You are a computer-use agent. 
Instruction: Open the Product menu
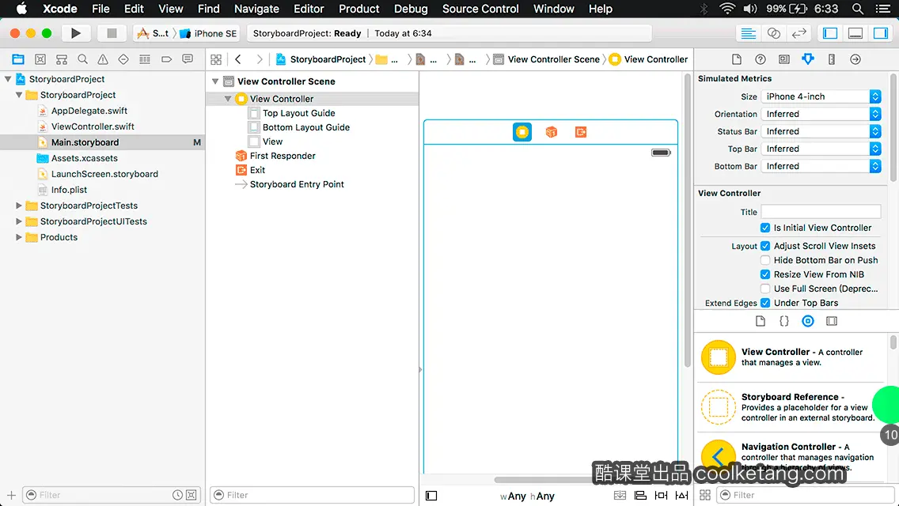359,9
